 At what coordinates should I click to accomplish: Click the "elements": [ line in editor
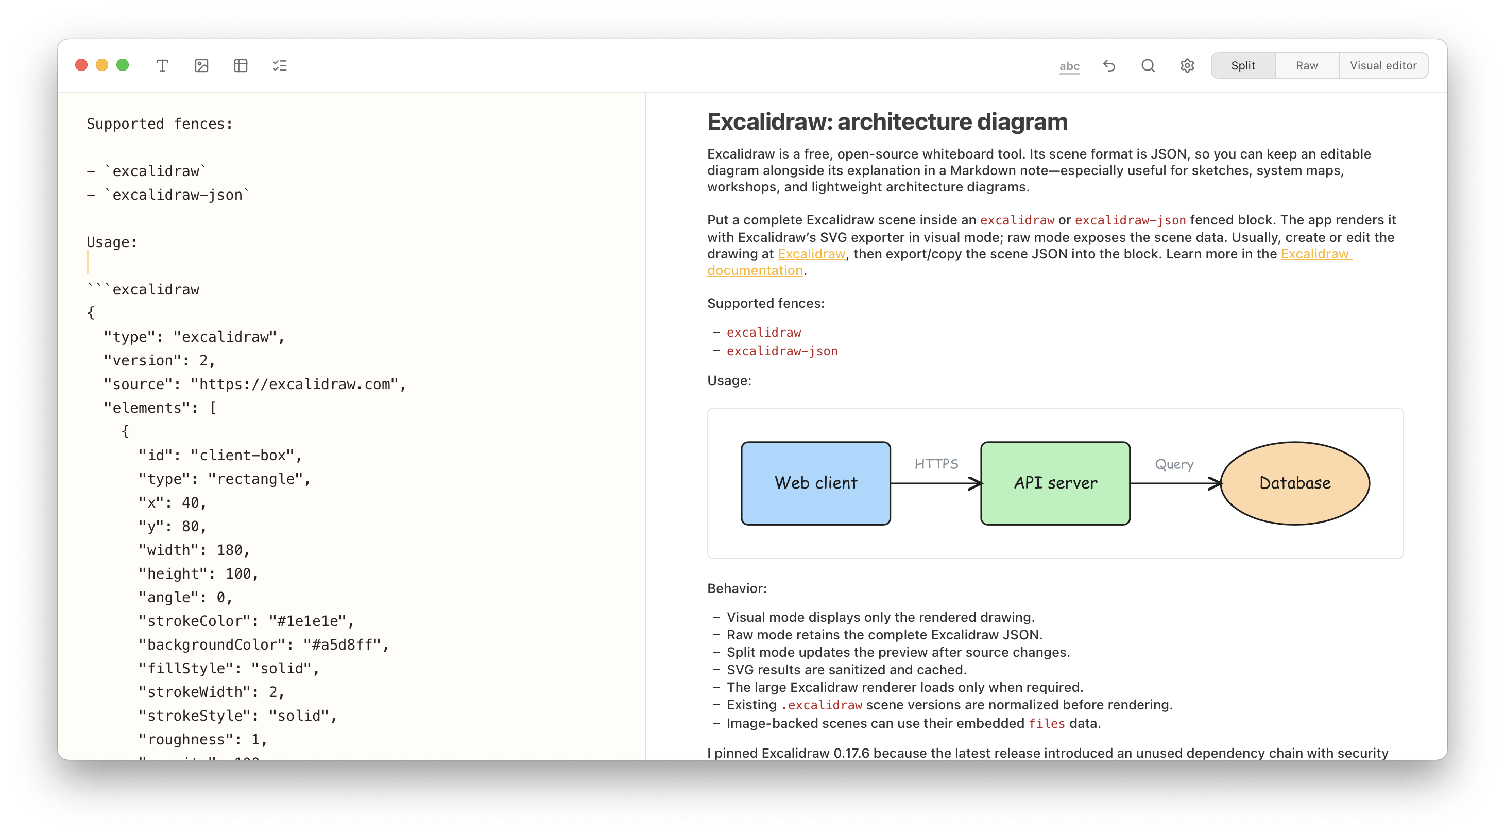[160, 408]
